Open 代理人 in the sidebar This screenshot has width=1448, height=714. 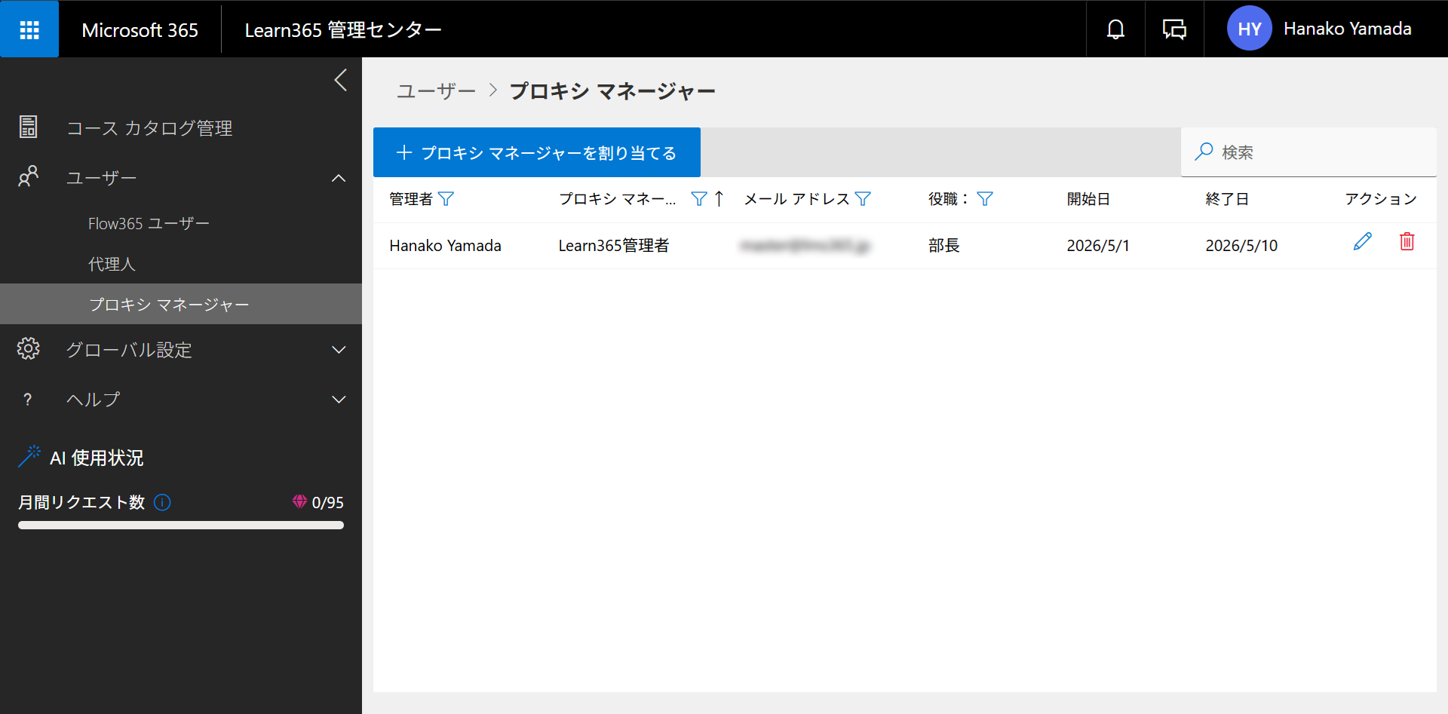(112, 264)
